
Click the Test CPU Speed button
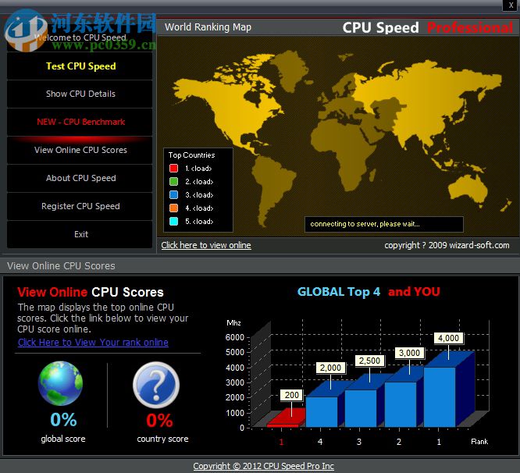(80, 66)
